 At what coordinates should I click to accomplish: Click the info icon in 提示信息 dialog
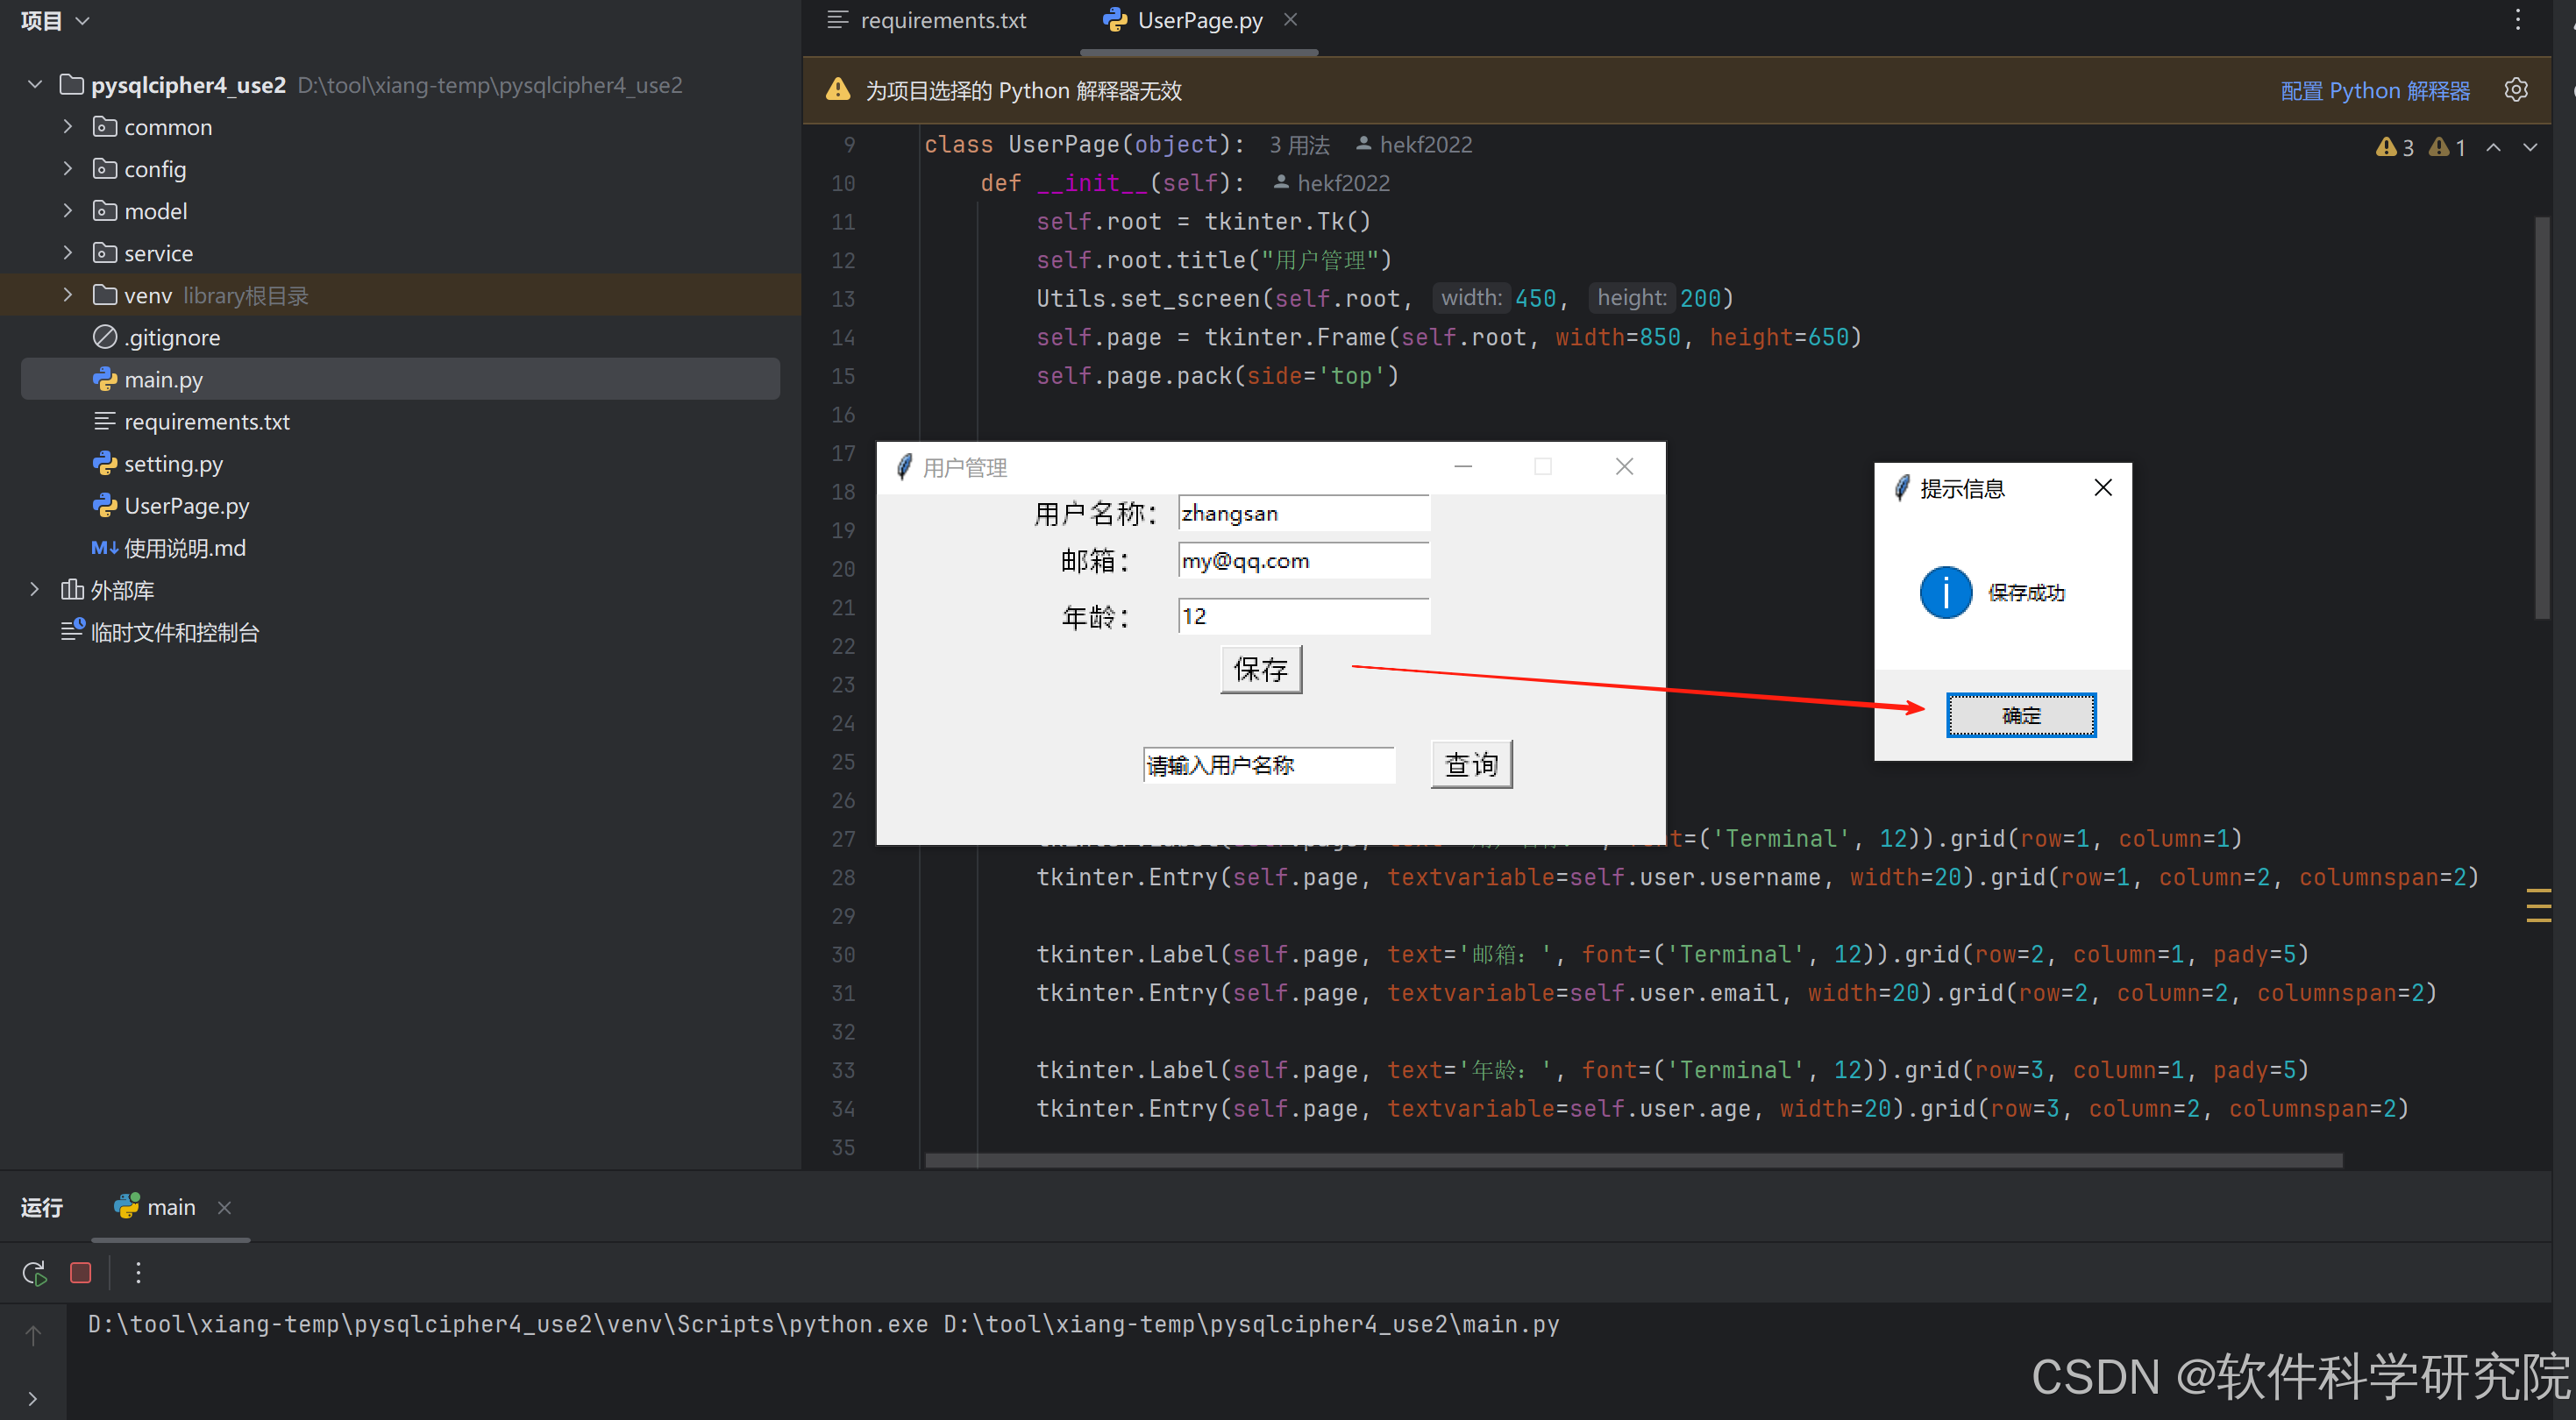point(1946,592)
